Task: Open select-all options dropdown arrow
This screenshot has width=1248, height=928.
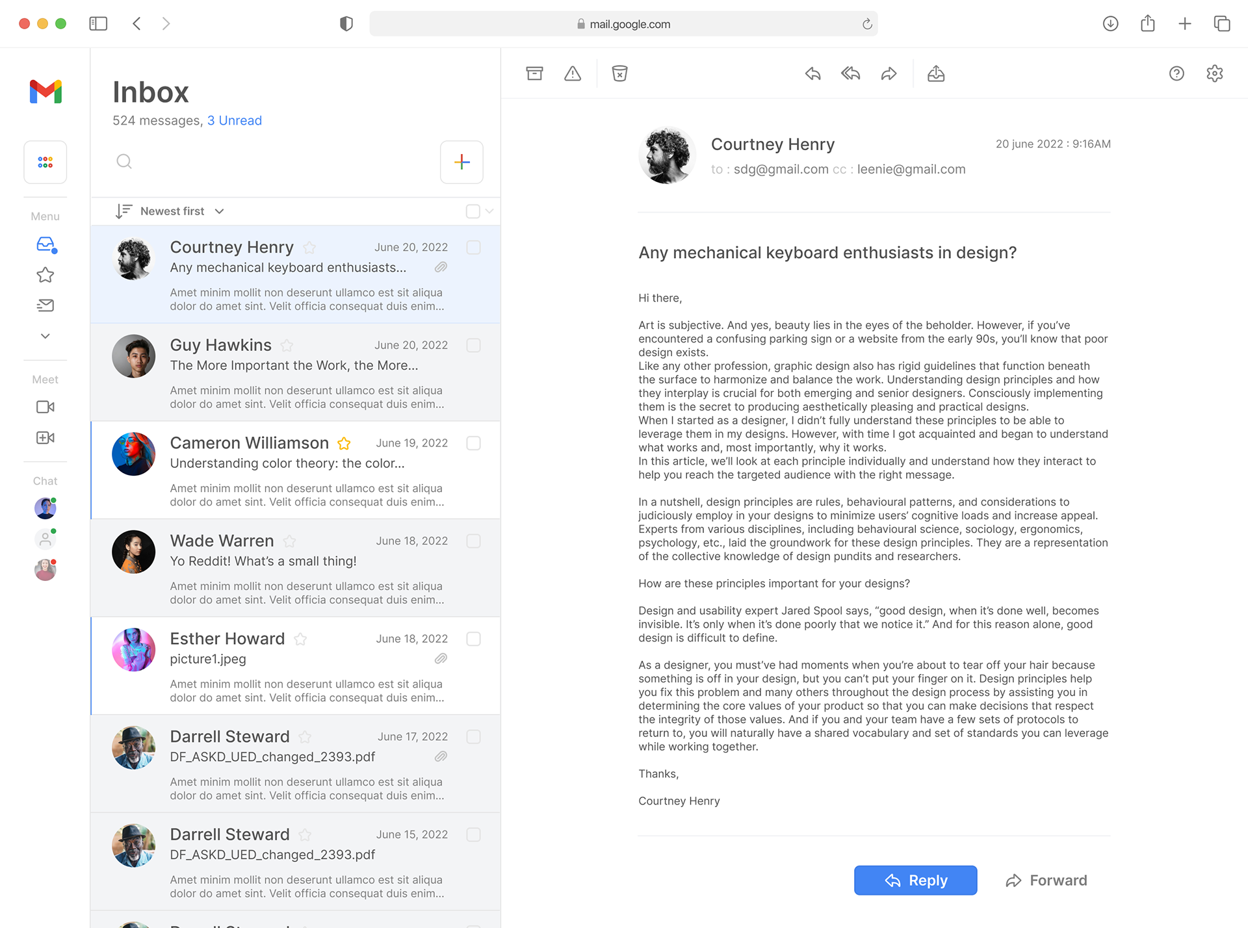Action: [x=489, y=211]
